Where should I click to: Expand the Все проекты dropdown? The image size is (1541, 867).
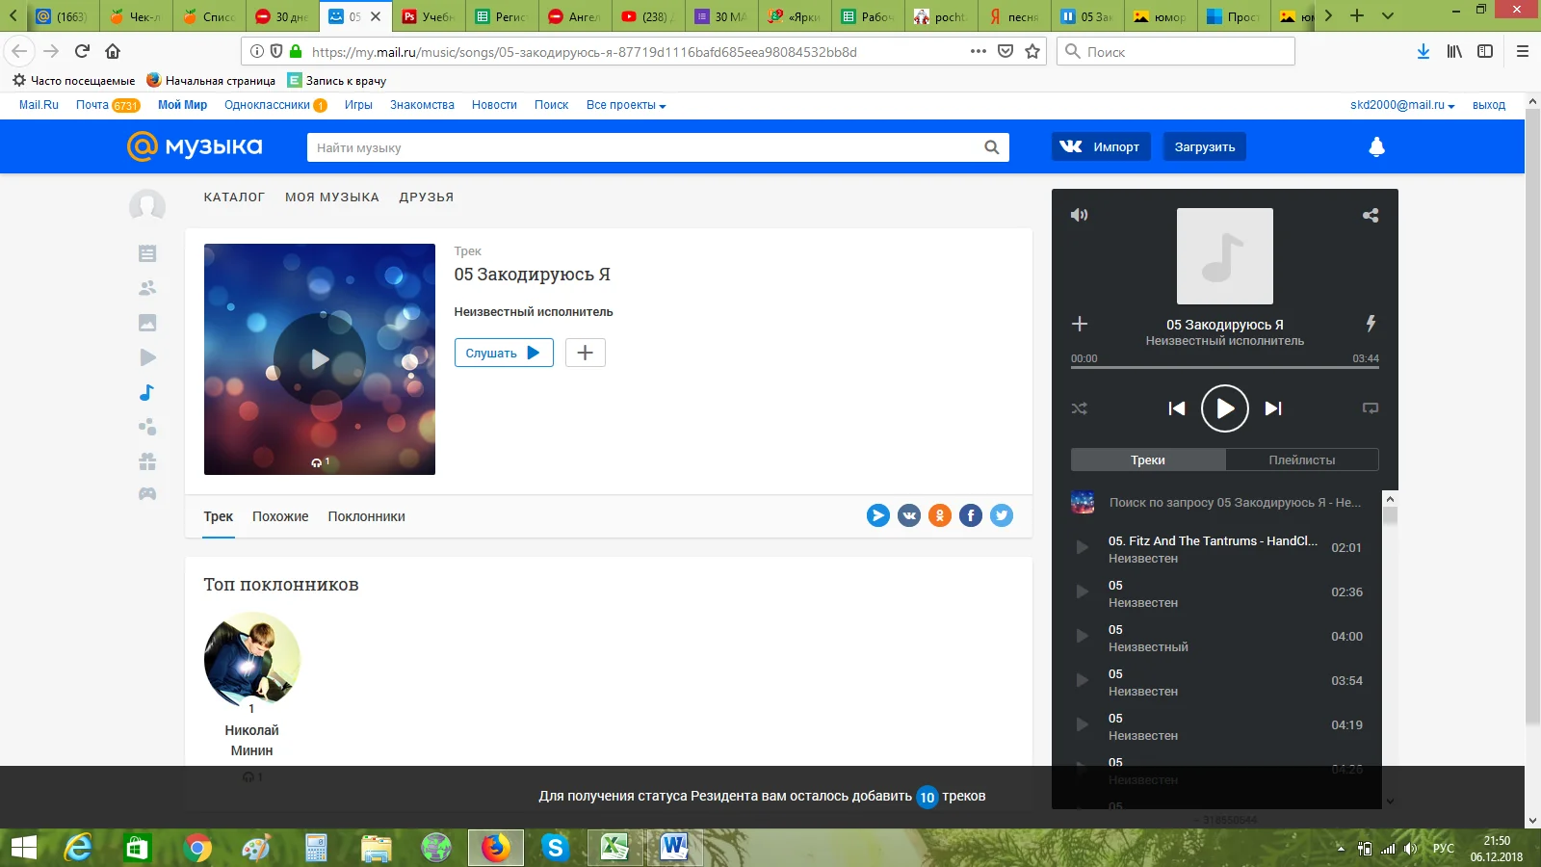click(x=626, y=105)
